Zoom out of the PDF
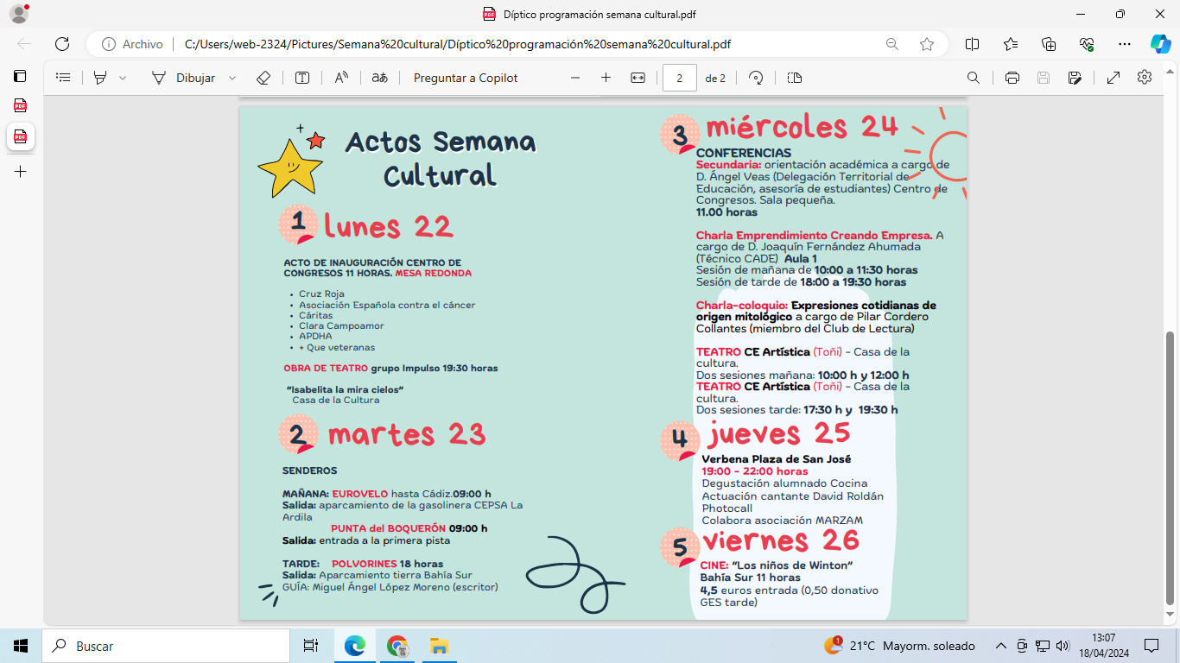The image size is (1180, 663). tap(575, 78)
